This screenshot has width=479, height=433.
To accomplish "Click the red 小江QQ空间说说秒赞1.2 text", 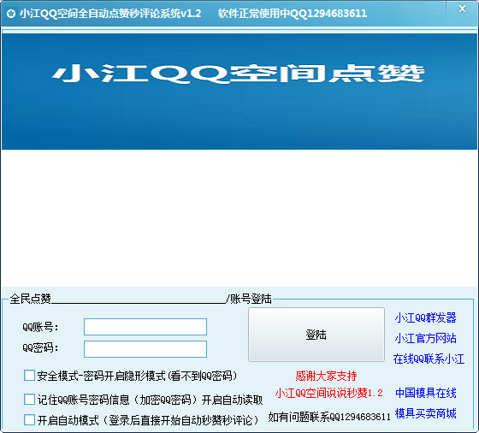I will pos(329,393).
